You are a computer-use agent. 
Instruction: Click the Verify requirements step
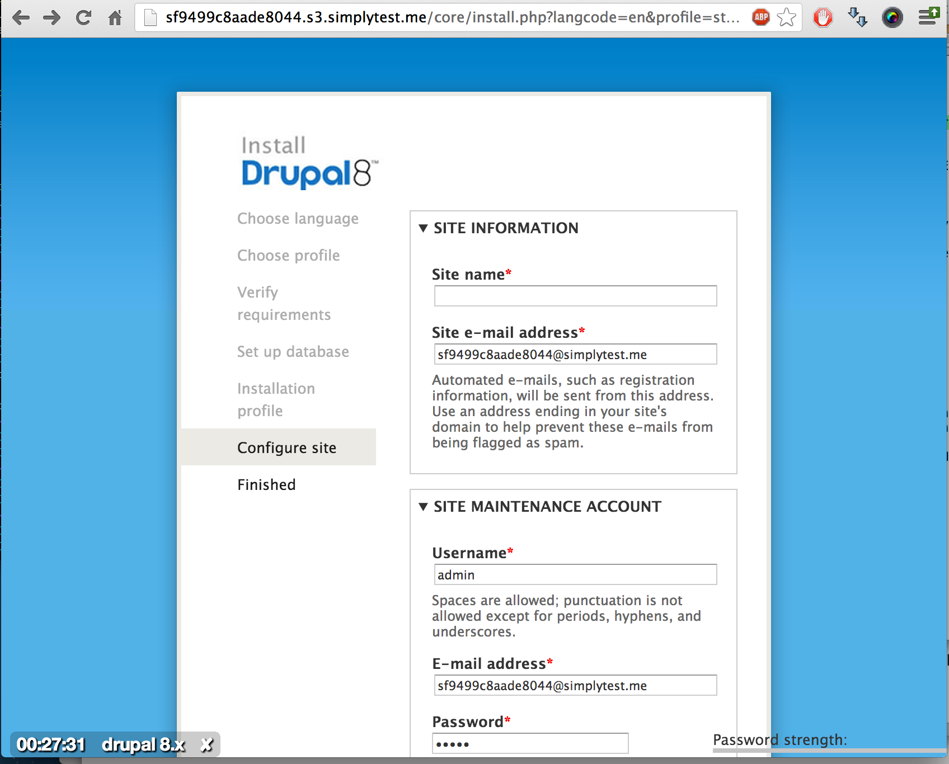tap(284, 304)
